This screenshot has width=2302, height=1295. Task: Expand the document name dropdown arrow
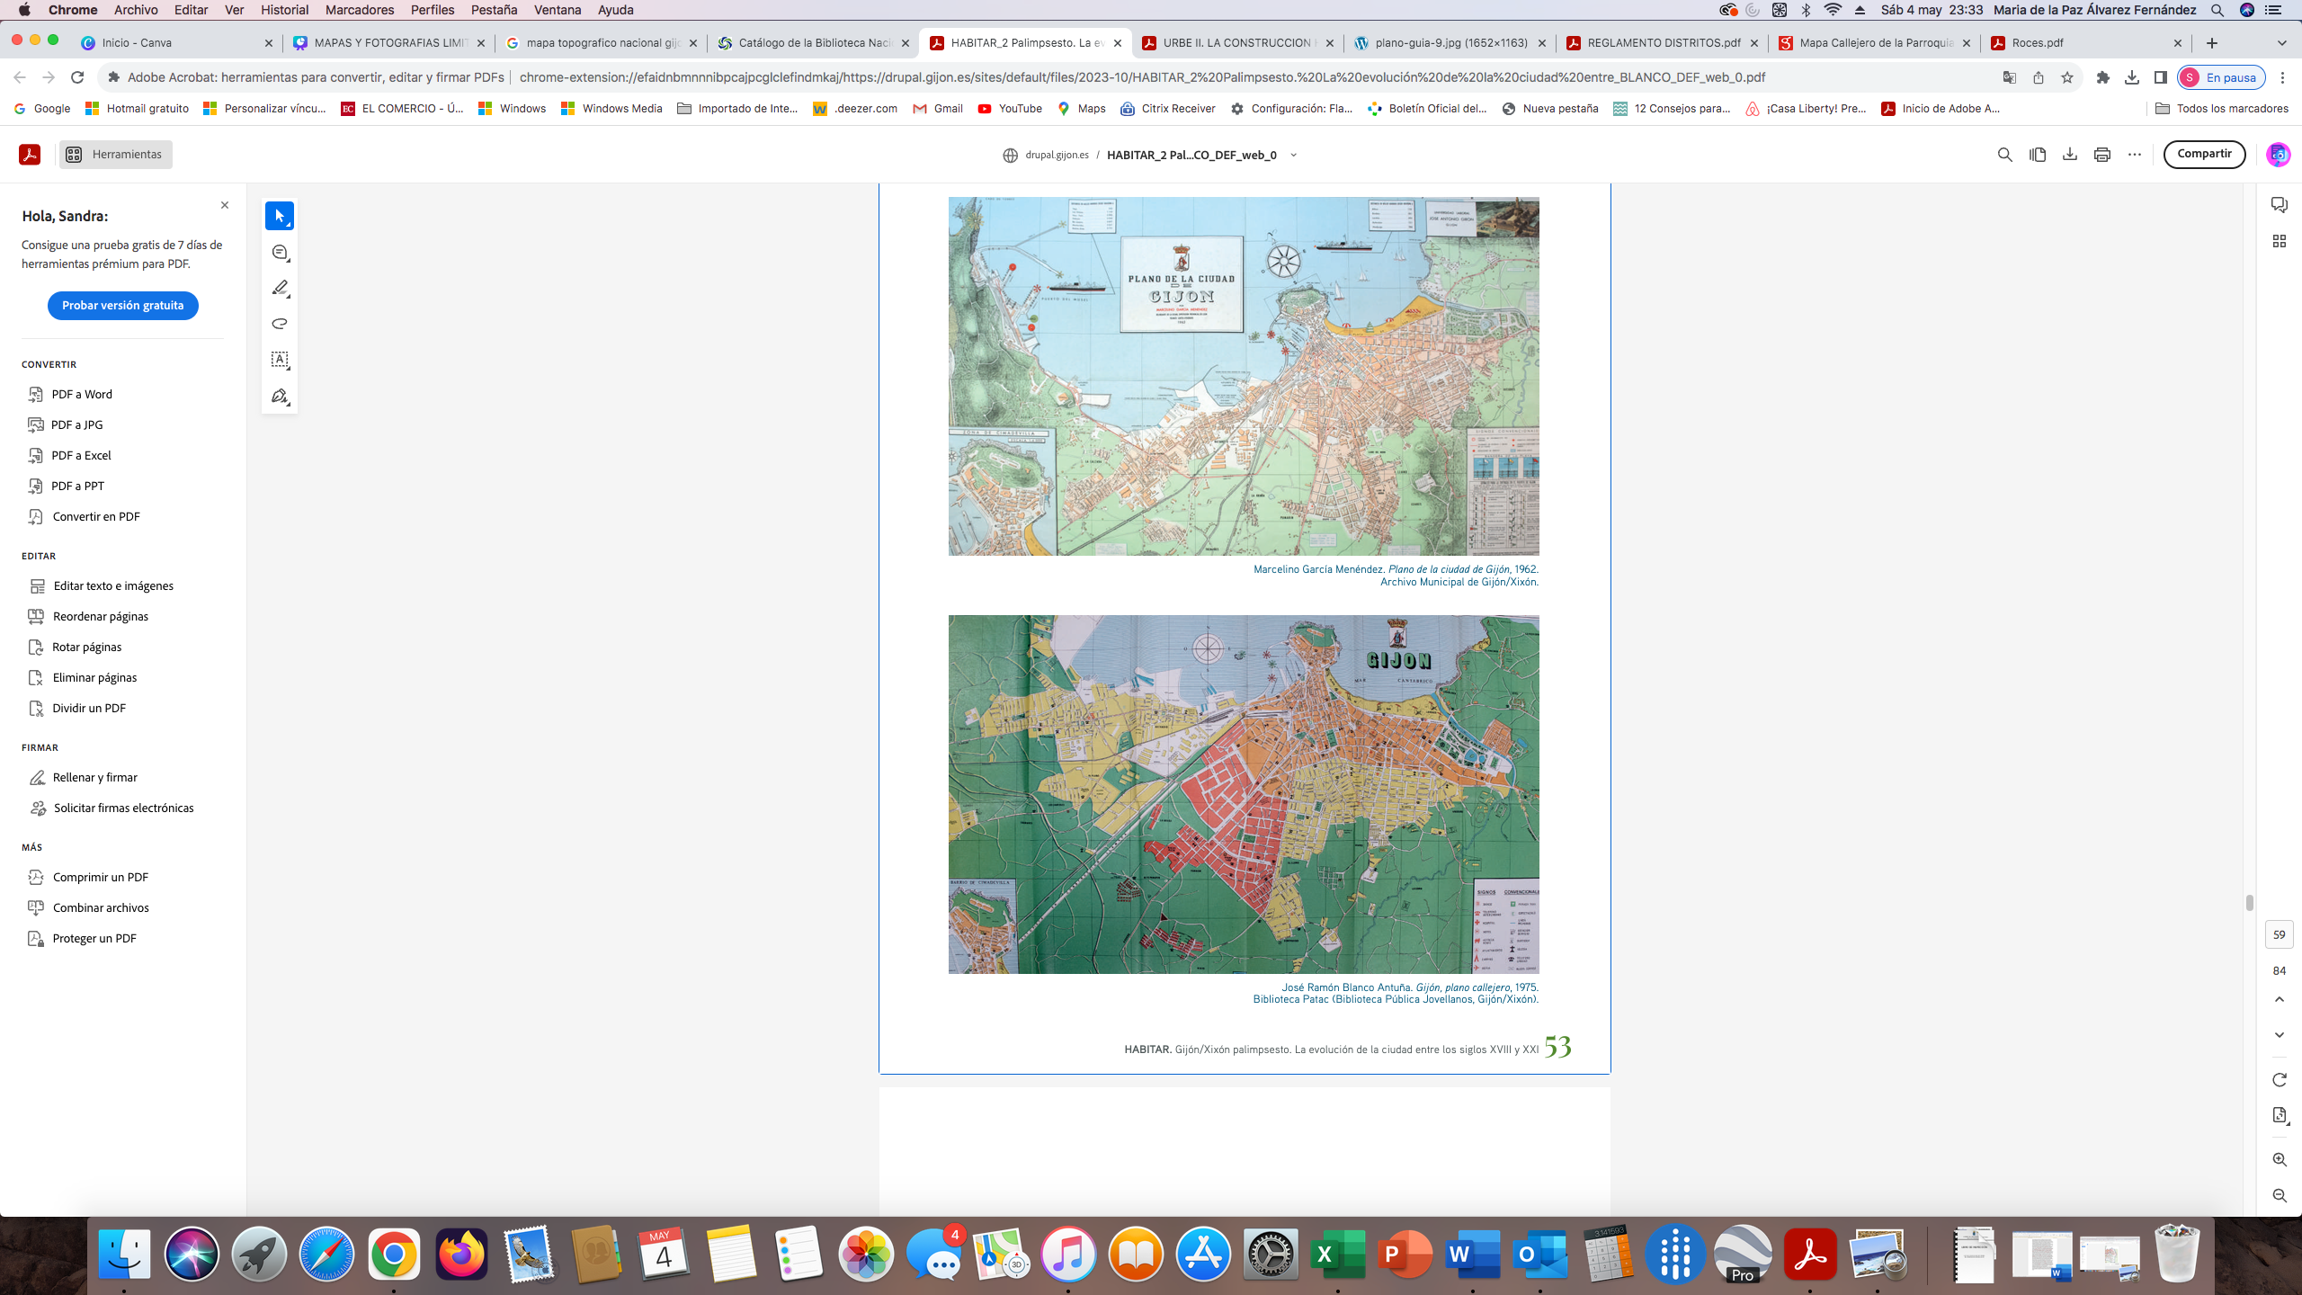[1293, 155]
